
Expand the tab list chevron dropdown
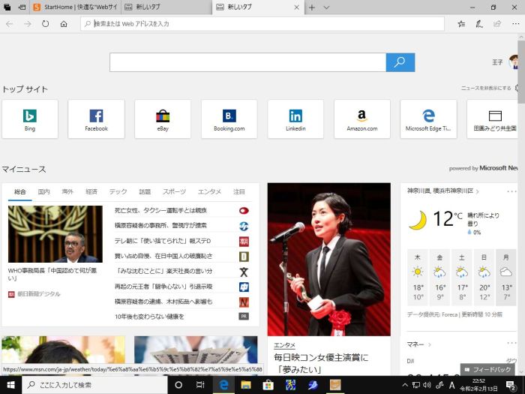click(x=325, y=8)
